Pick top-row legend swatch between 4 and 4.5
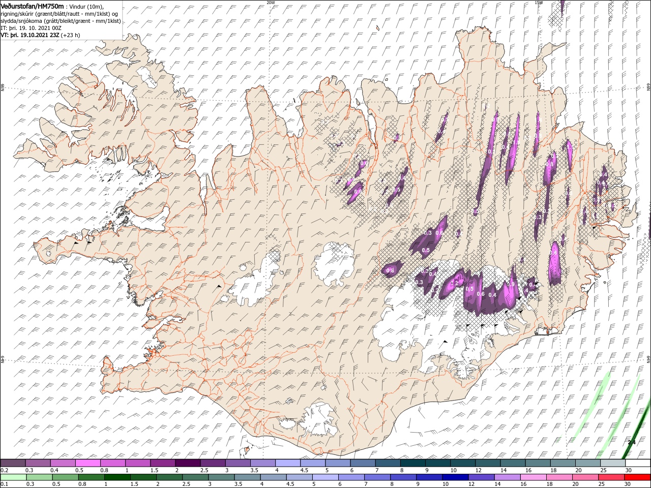This screenshot has width=651, height=488. pos(288,463)
